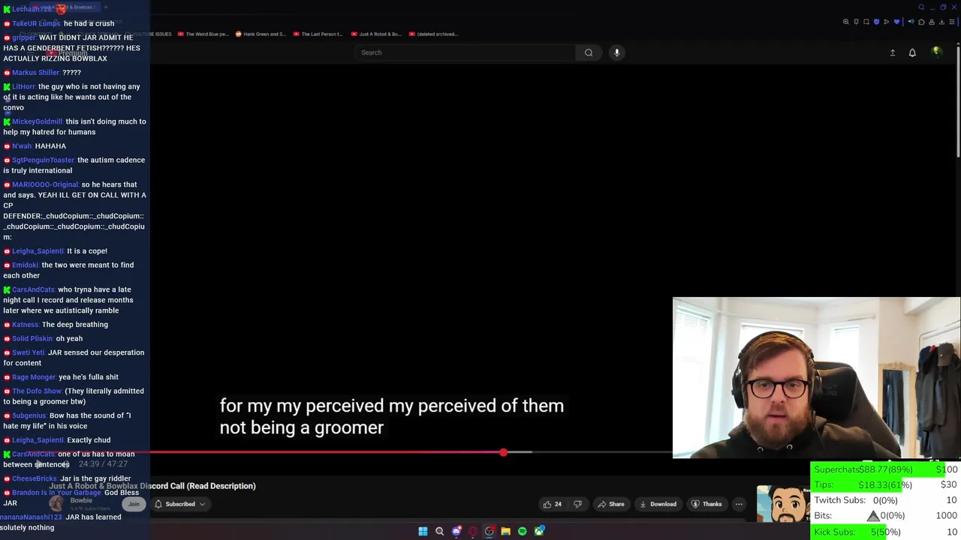The width and height of the screenshot is (961, 540).
Task: Open 'Just A Robot & Bo...' bookmark
Action: point(376,34)
